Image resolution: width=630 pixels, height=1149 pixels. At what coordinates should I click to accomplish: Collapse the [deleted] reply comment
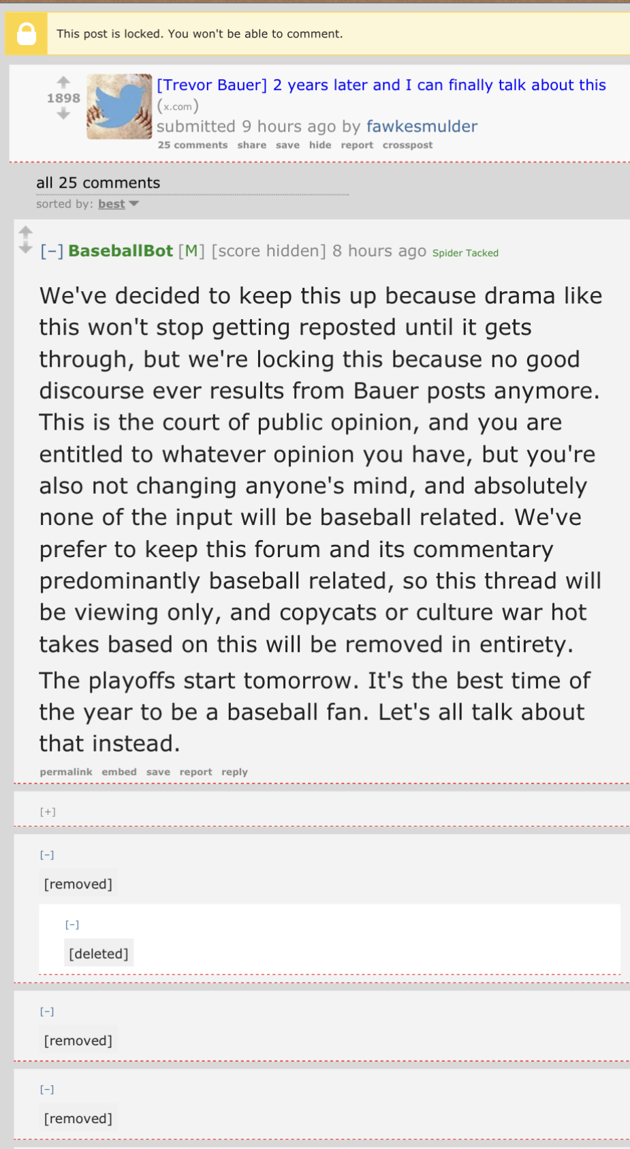pyautogui.click(x=72, y=925)
